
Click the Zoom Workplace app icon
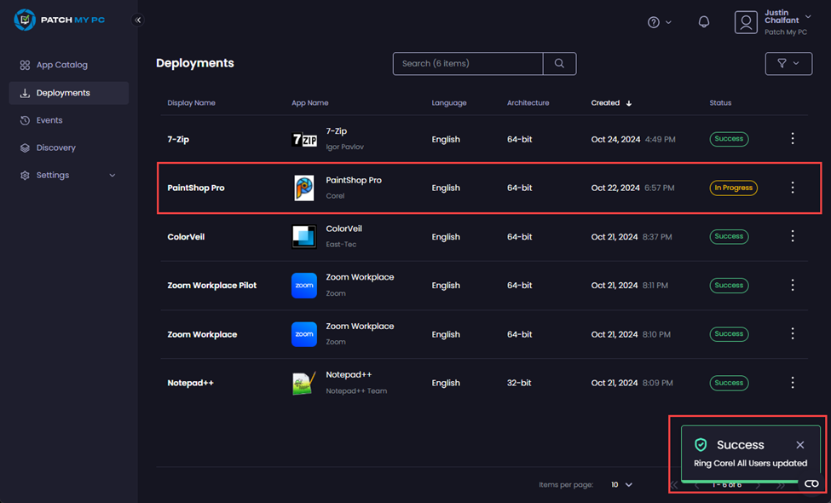tap(304, 286)
